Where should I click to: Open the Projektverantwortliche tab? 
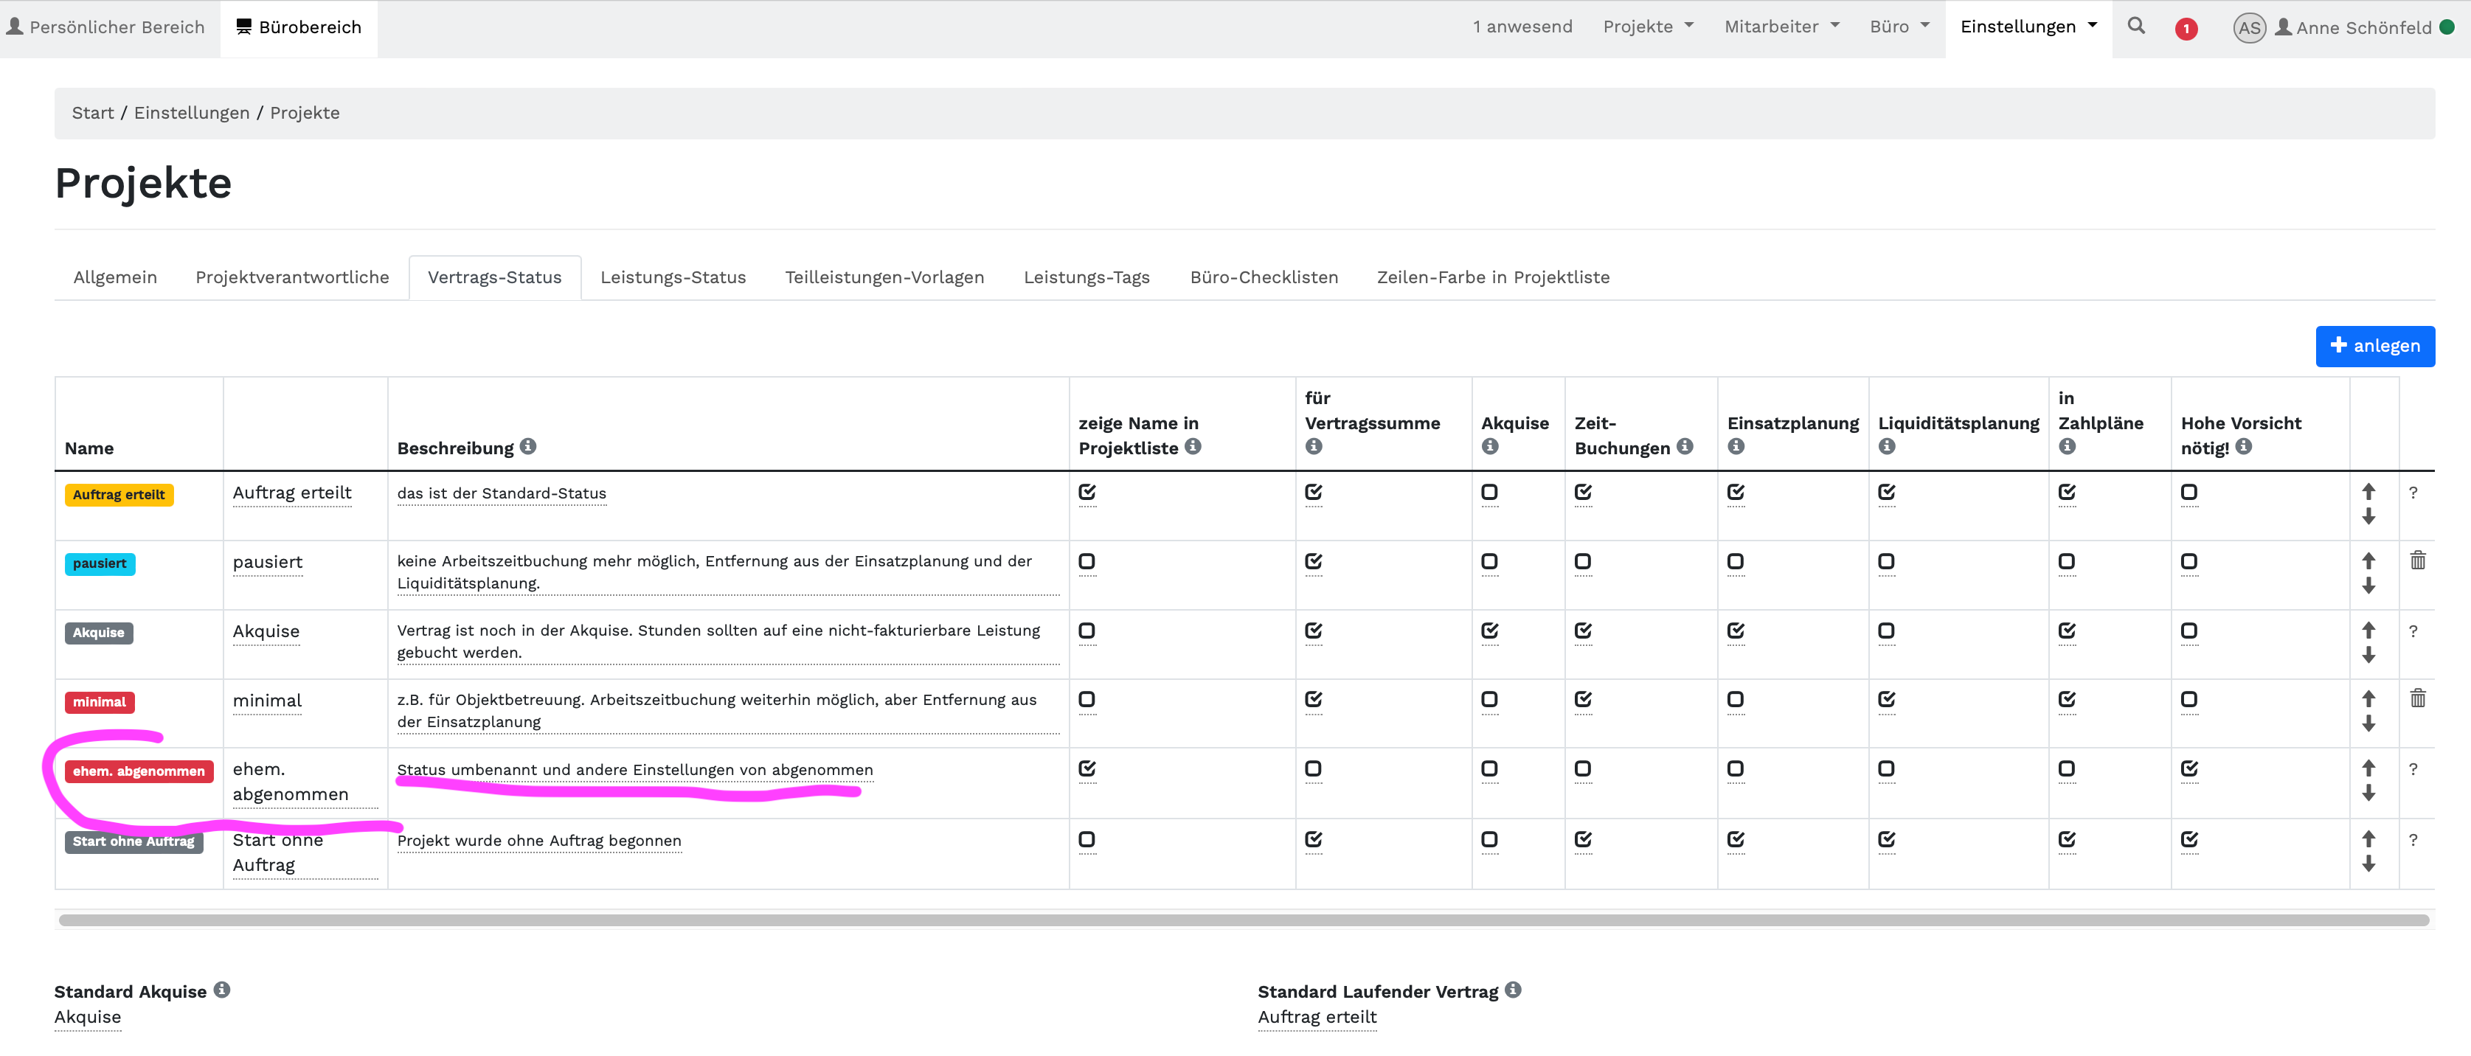[293, 277]
